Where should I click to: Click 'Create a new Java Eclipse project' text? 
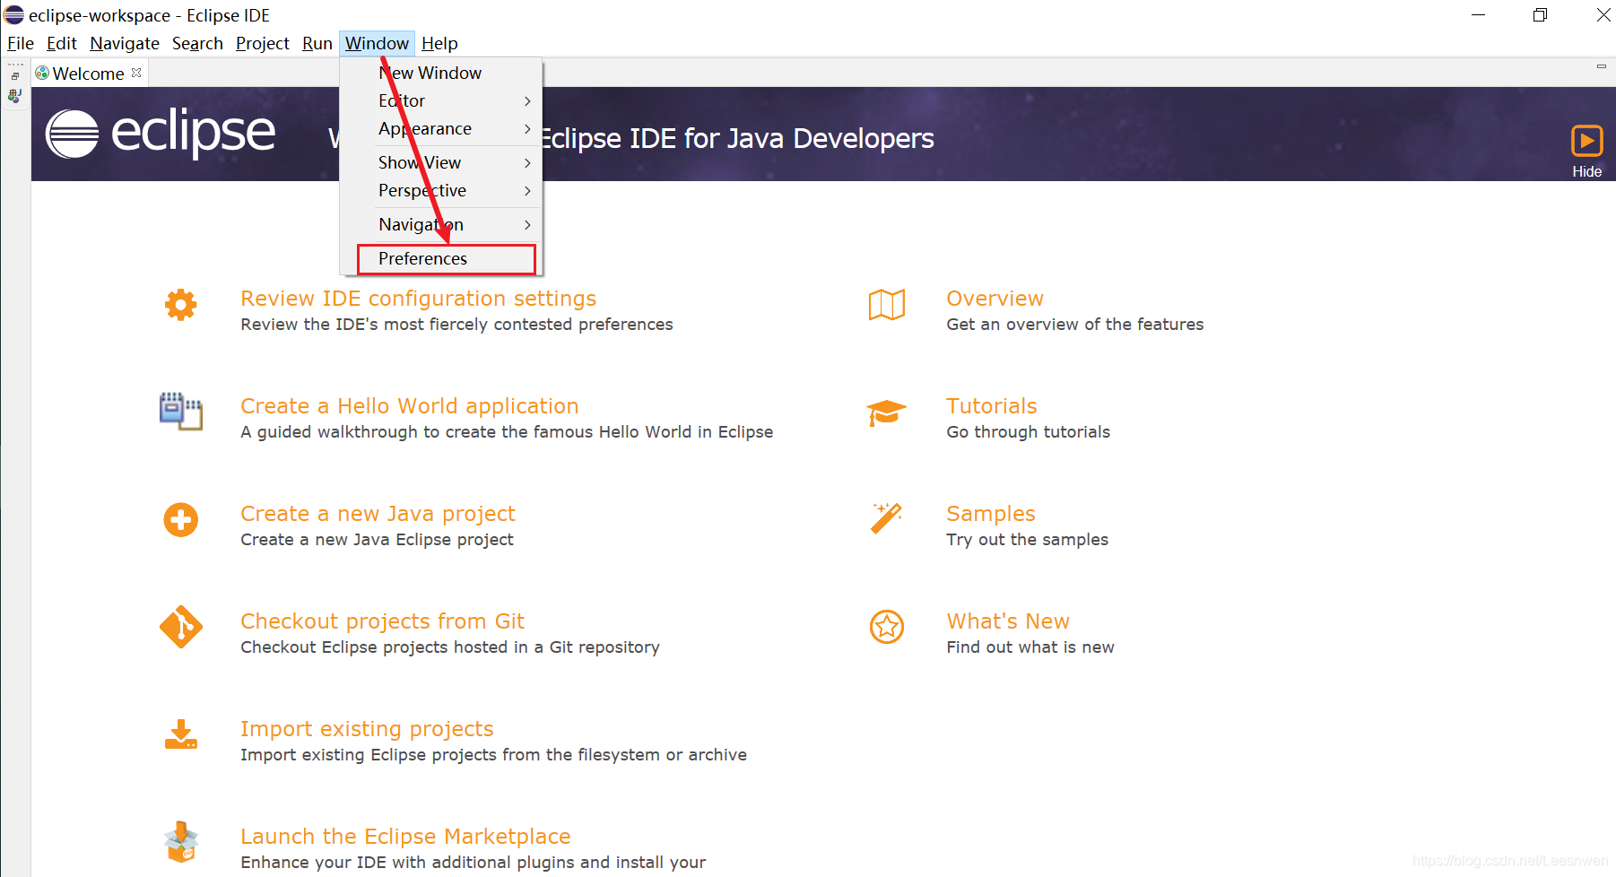(377, 540)
